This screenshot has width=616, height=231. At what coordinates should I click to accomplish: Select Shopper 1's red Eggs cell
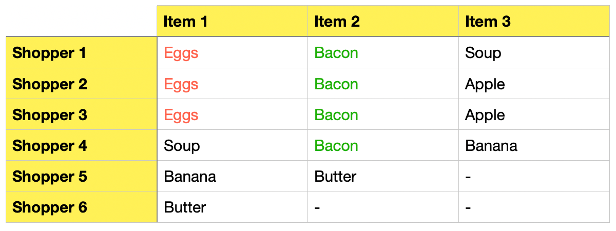pyautogui.click(x=233, y=53)
